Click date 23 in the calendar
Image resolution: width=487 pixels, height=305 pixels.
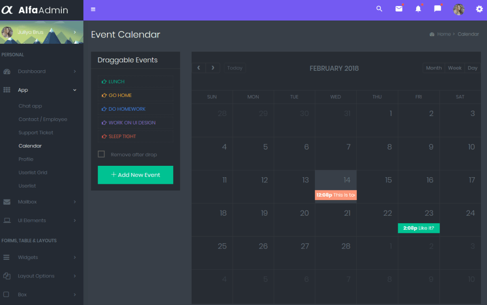point(429,213)
